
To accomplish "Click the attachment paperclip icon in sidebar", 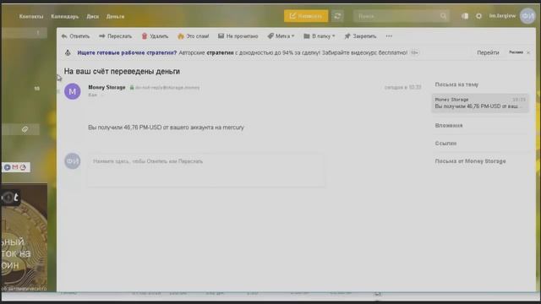I will pyautogui.click(x=25, y=129).
